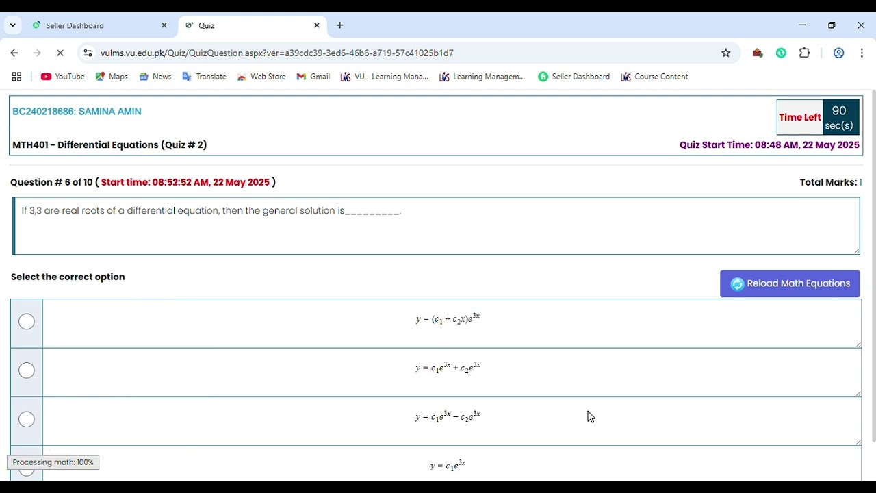The image size is (876, 493).
Task: Switch to the Seller Dashboard tab
Action: pos(101,25)
